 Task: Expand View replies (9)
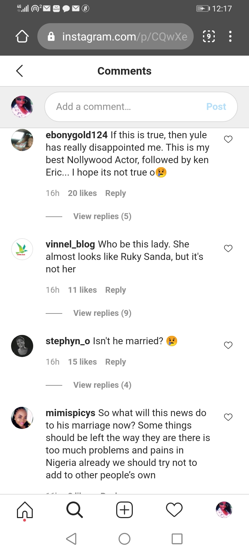(x=102, y=313)
